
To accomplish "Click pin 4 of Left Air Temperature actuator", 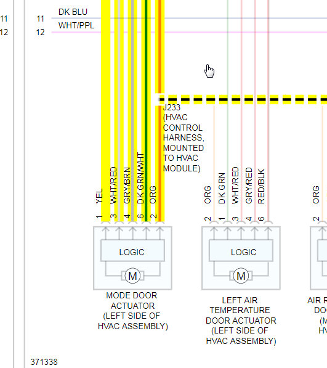I will [249, 219].
